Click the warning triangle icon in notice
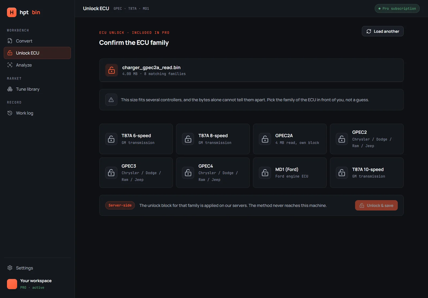 tap(111, 100)
